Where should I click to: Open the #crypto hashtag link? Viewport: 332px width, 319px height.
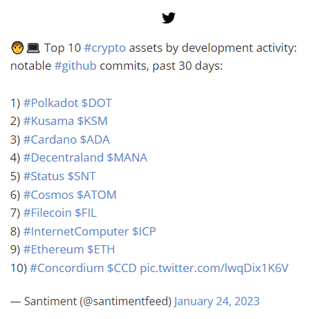pos(105,48)
